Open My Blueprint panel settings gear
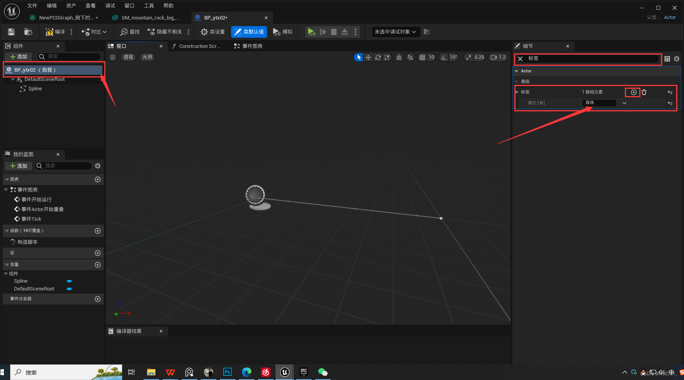This screenshot has width=684, height=380. click(98, 166)
